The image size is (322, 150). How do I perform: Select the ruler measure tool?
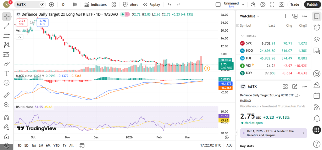click(6, 96)
